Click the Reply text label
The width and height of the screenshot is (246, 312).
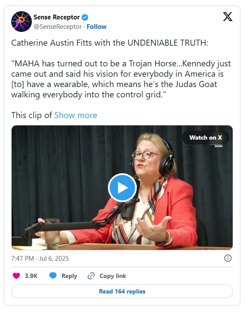(69, 276)
